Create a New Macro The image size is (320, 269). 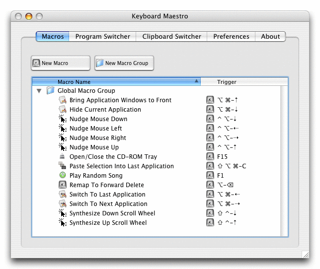[61, 63]
